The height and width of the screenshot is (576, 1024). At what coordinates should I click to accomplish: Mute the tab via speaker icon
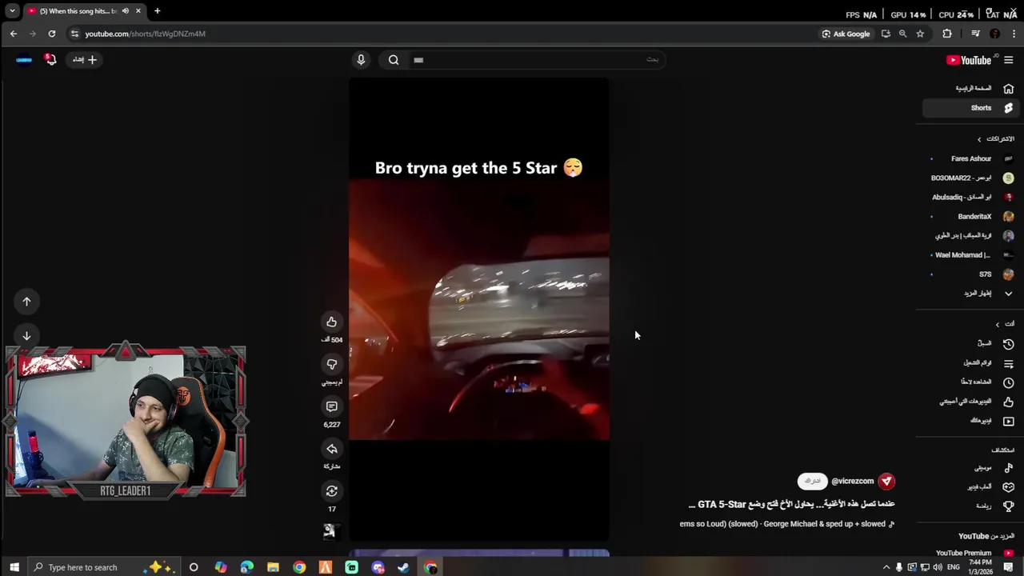(x=126, y=11)
